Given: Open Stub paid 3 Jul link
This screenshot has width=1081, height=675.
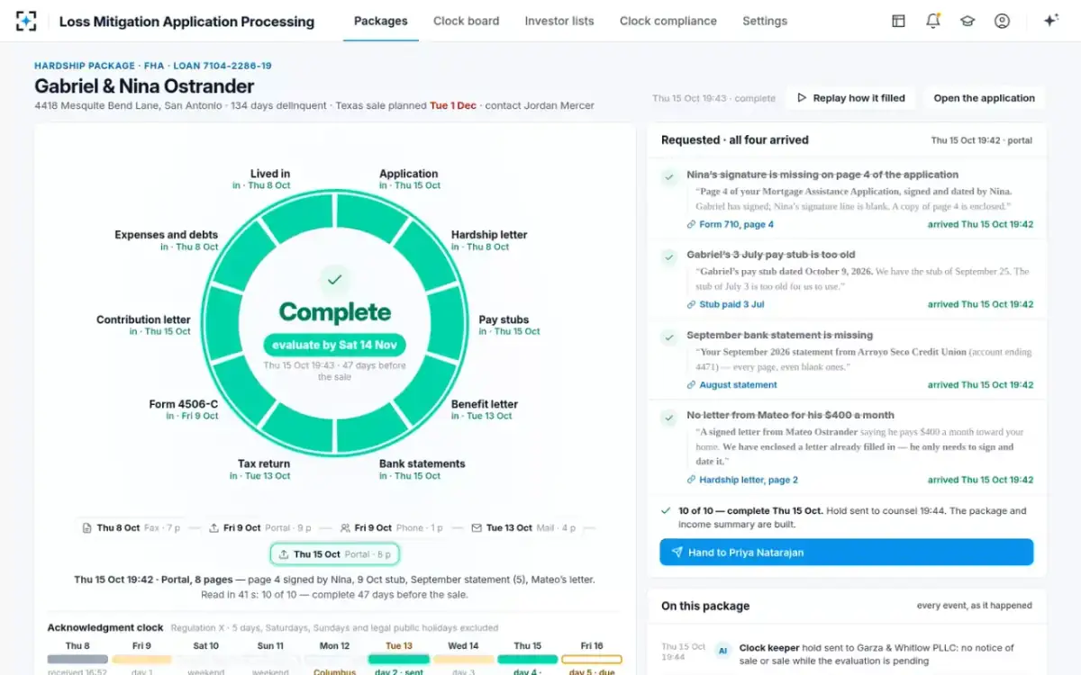Looking at the screenshot, I should click(726, 304).
